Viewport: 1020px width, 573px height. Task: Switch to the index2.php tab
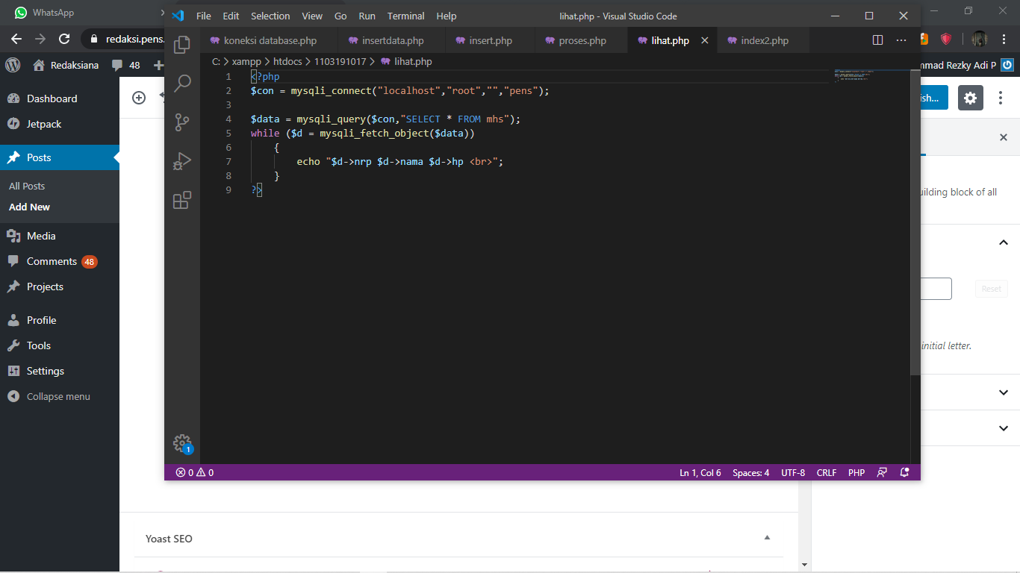point(764,40)
